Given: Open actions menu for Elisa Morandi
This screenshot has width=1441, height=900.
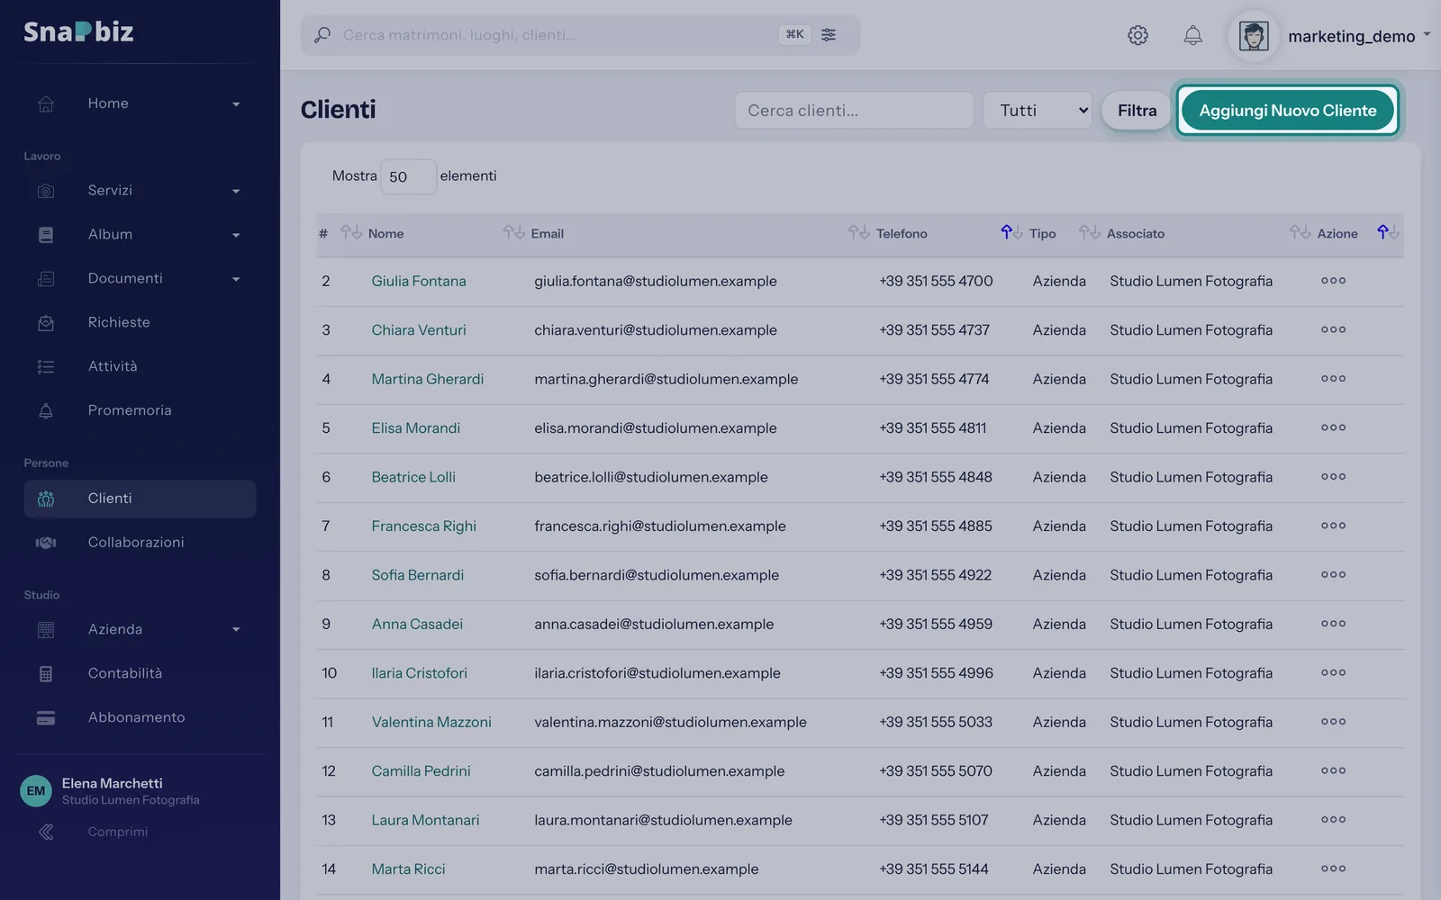Looking at the screenshot, I should (1333, 427).
